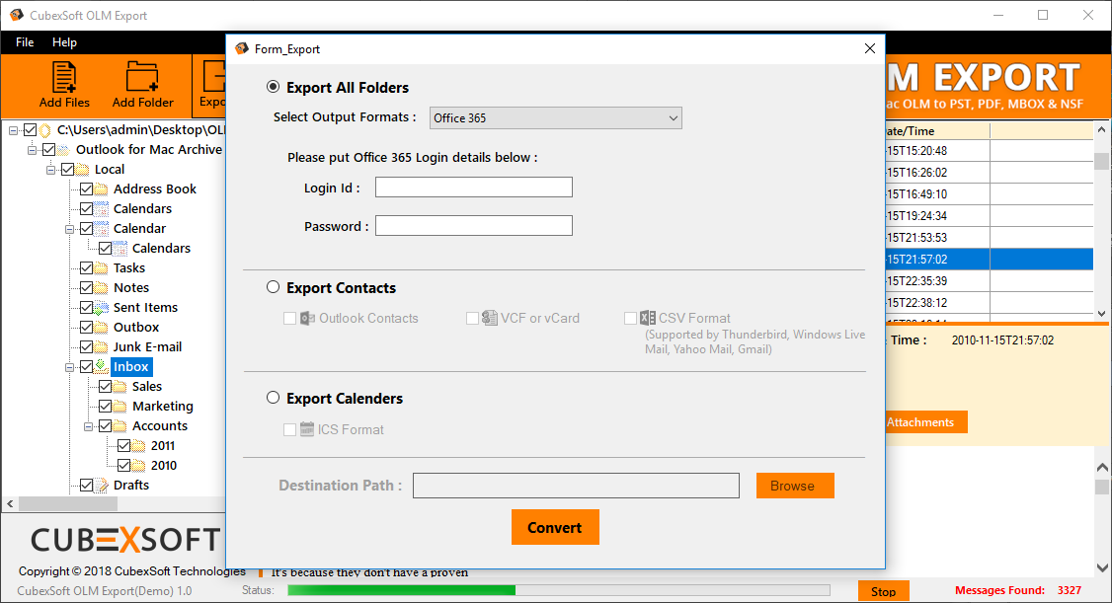Screen dimensions: 1112x603
Task: Click the Drafts folder icon
Action: tap(102, 486)
